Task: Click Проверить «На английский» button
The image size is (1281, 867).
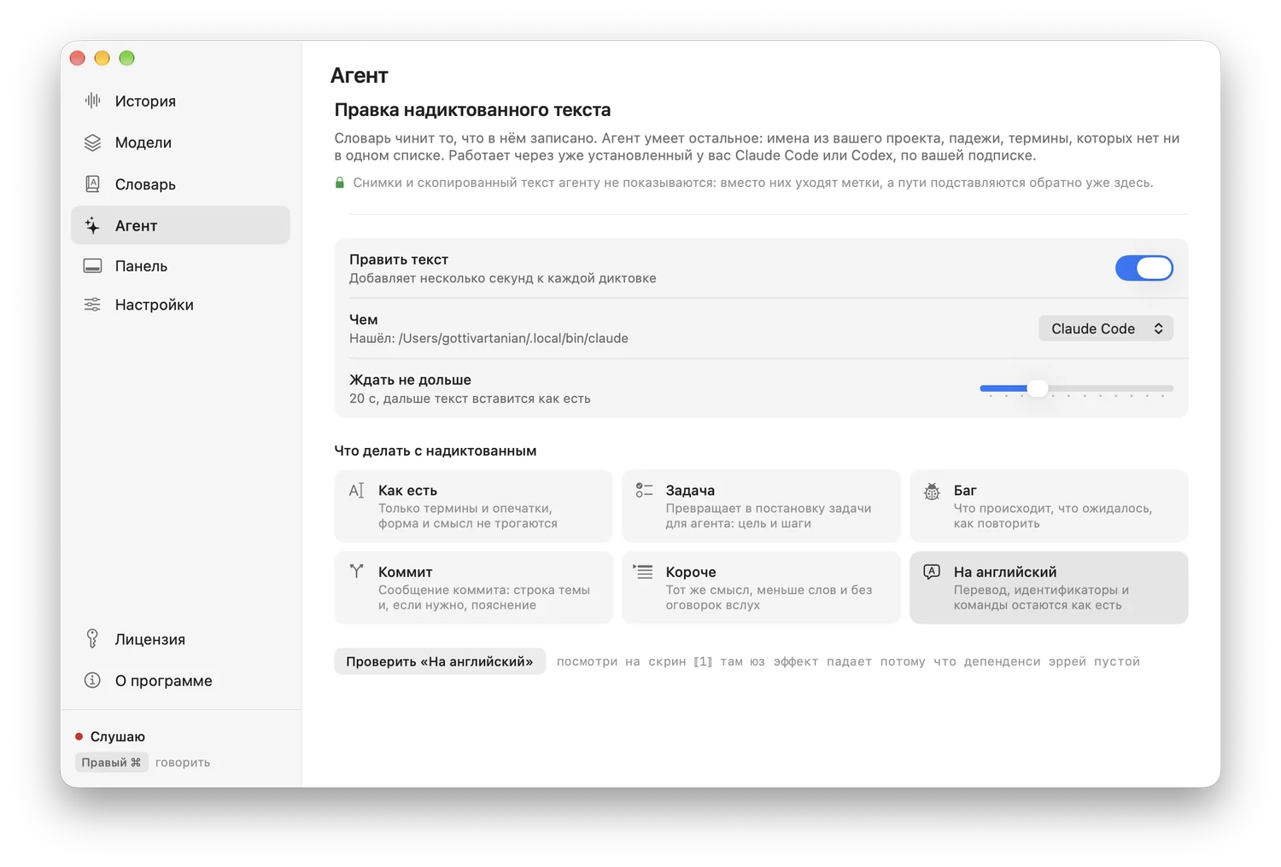Action: coord(440,661)
